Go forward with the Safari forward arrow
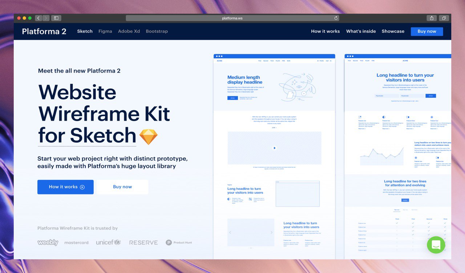This screenshot has height=273, width=465. coord(46,18)
